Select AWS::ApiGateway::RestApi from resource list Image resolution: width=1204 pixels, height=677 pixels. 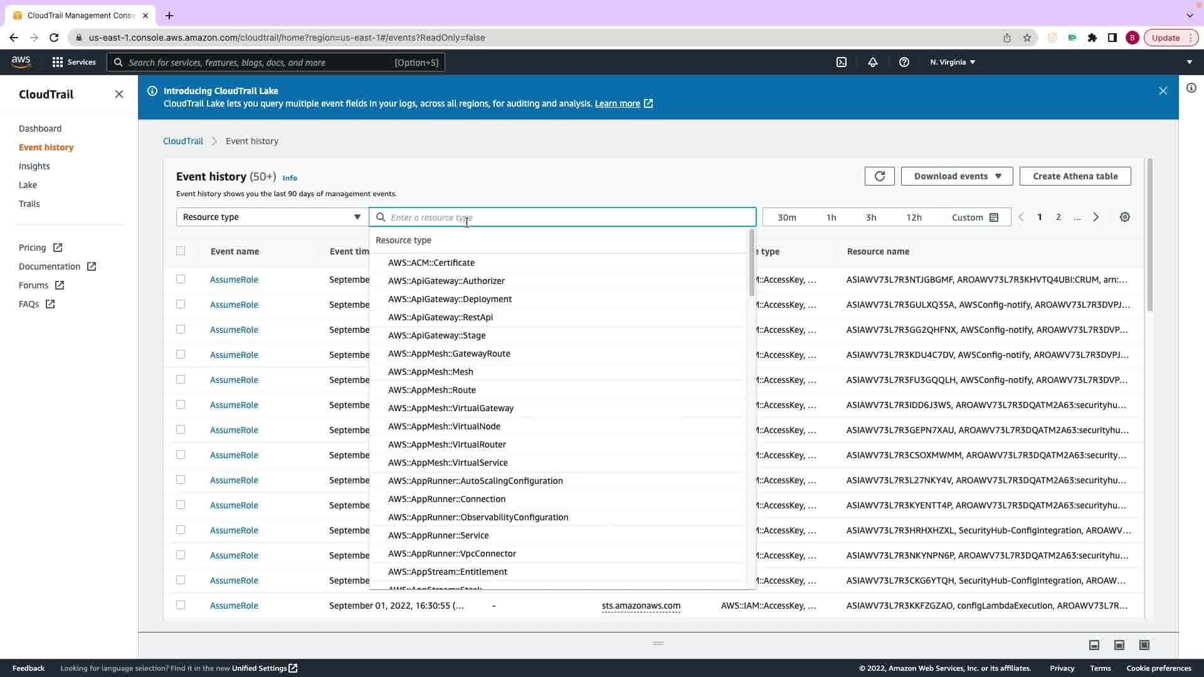440,317
